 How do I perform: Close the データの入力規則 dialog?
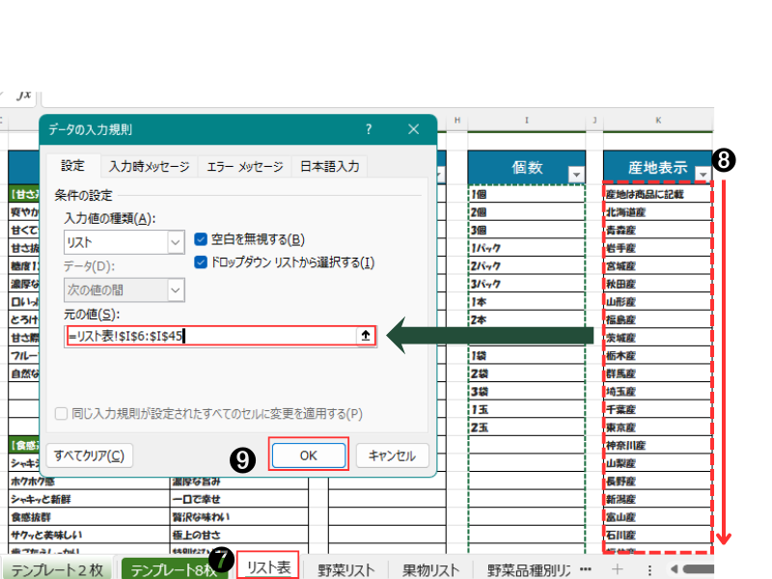(x=413, y=129)
